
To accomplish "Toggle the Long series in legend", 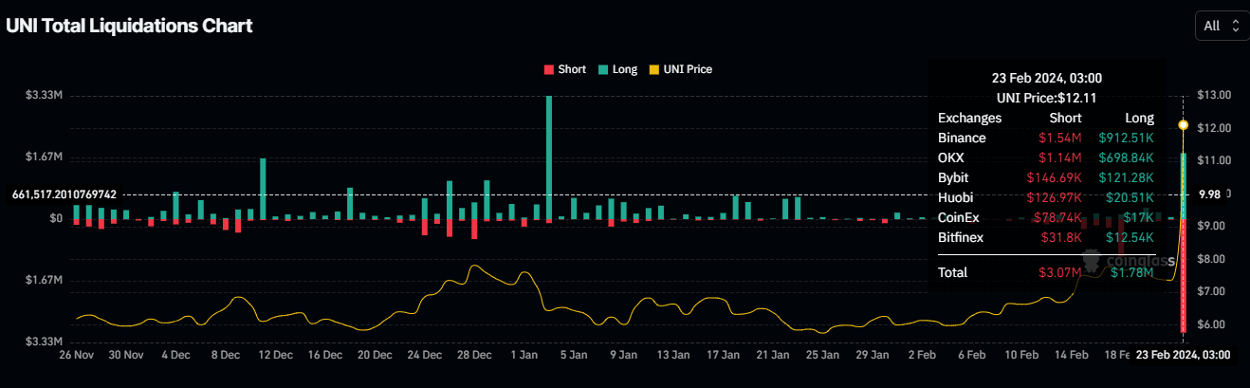I will click(618, 69).
